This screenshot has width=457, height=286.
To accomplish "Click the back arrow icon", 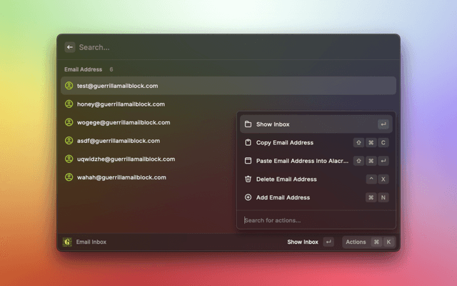I will [x=70, y=47].
